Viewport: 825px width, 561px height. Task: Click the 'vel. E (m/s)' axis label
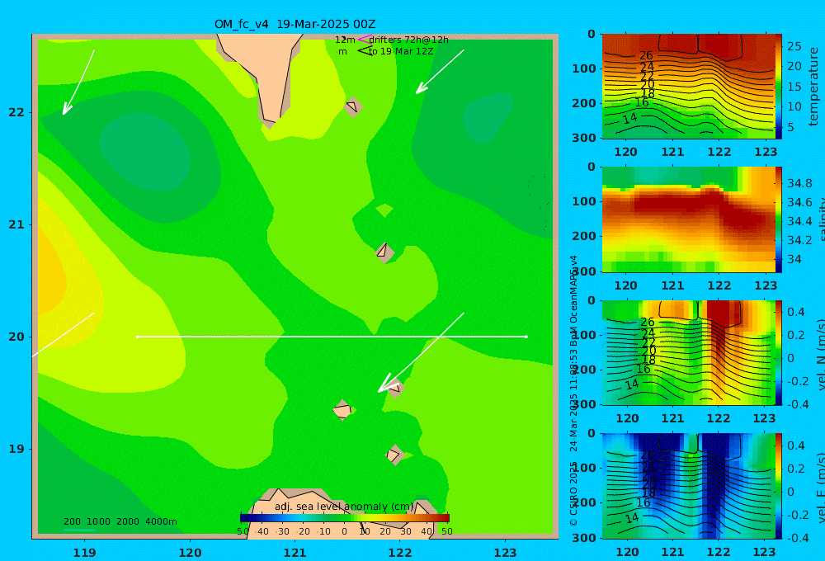[820, 488]
